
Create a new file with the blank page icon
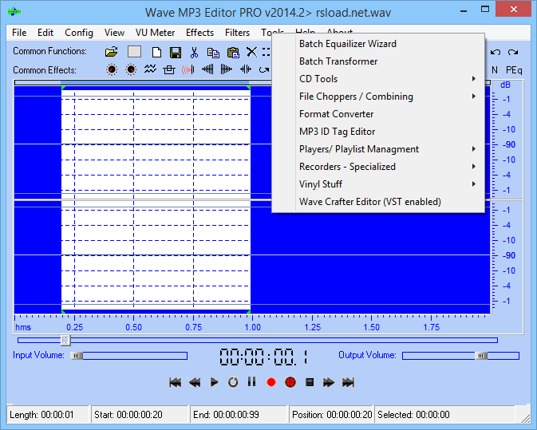(x=156, y=53)
